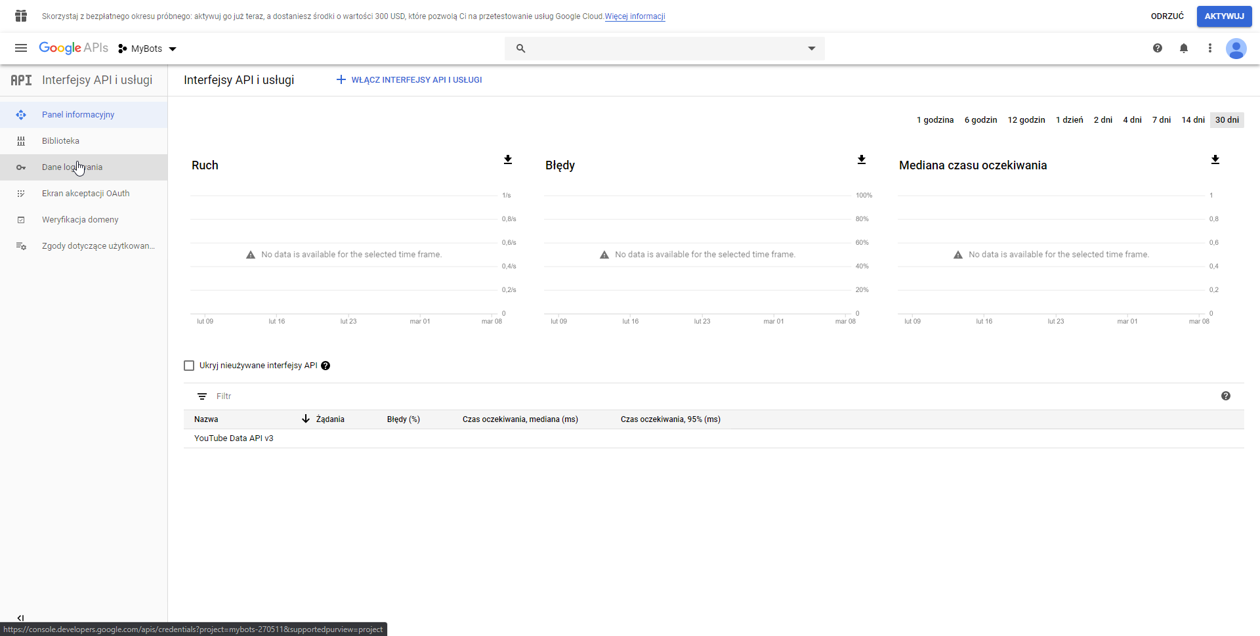Download the Błędy chart data

click(861, 159)
